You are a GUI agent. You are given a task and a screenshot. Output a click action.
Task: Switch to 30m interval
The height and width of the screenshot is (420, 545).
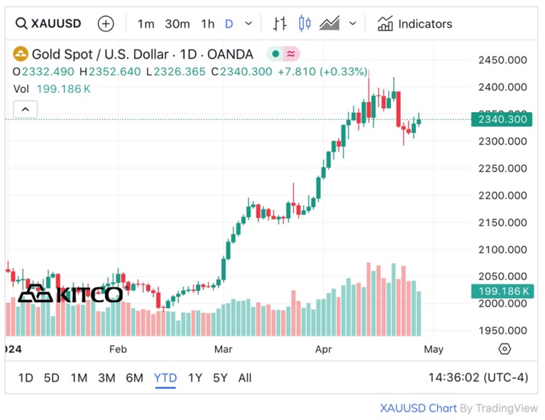point(177,23)
